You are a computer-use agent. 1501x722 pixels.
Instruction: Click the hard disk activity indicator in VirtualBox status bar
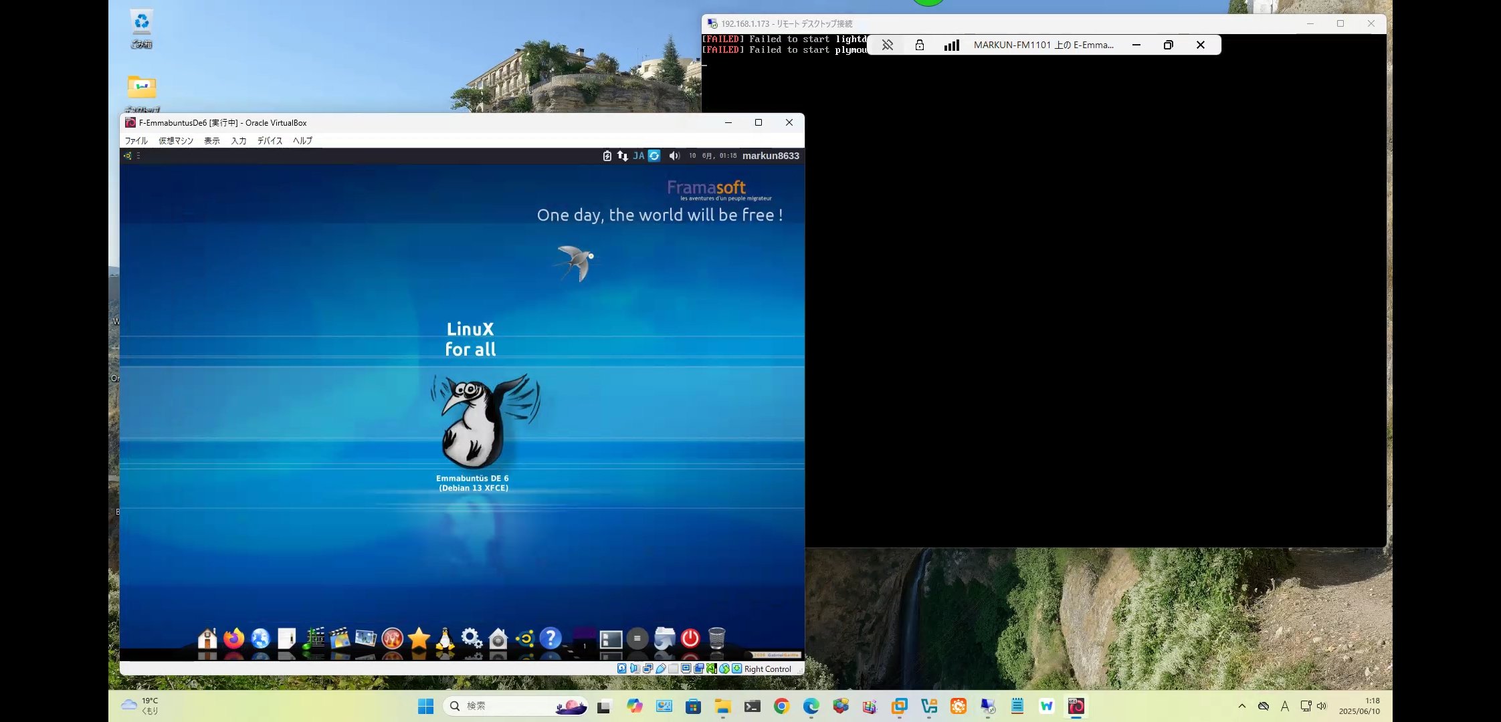point(622,669)
